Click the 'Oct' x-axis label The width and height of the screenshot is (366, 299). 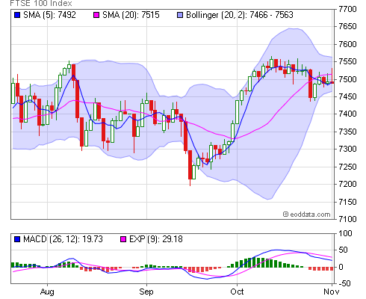(237, 292)
